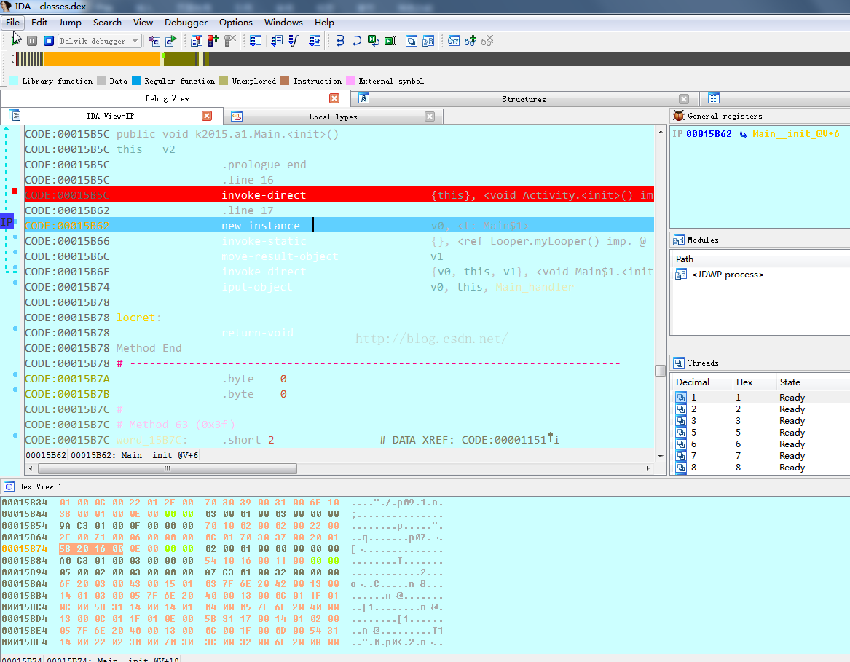Click the add watch icon
The width and height of the screenshot is (850, 662).
pos(471,41)
